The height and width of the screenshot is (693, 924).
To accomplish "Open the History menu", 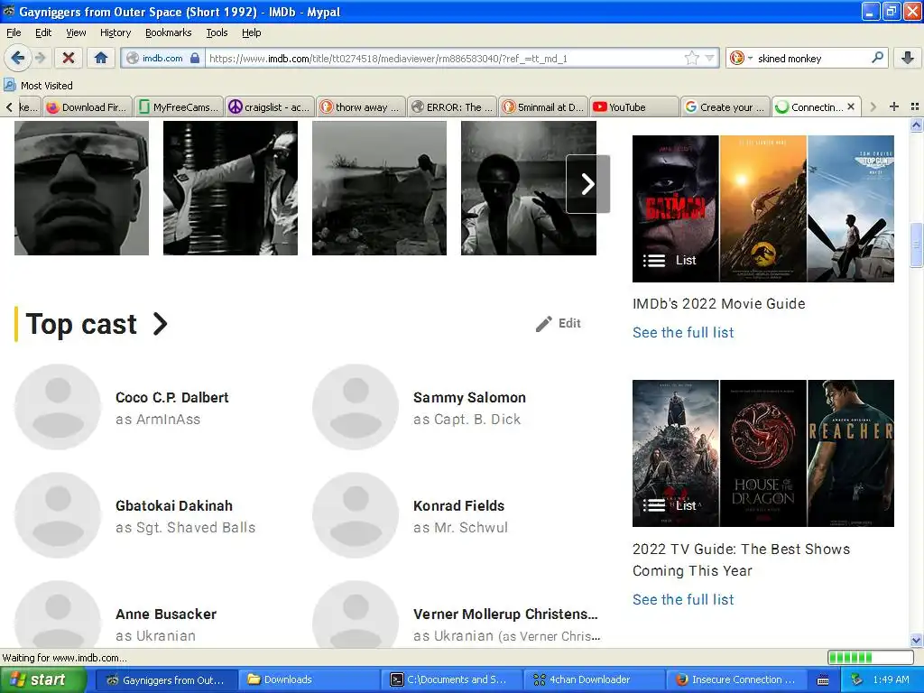I will click(x=115, y=32).
